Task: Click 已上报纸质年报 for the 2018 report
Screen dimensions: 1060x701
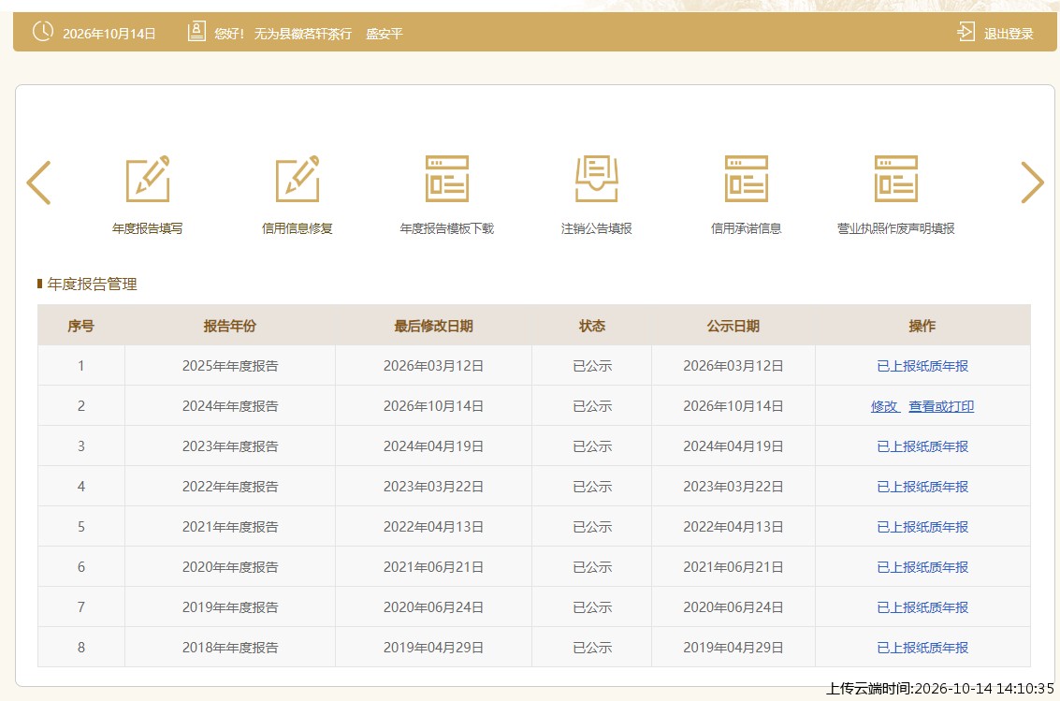Action: coord(922,648)
